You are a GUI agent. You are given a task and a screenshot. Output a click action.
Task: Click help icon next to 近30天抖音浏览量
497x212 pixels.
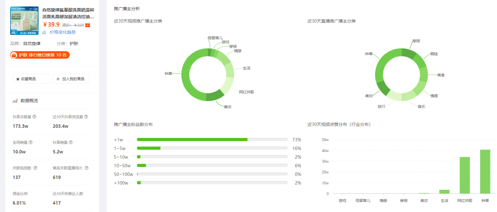click(86, 117)
